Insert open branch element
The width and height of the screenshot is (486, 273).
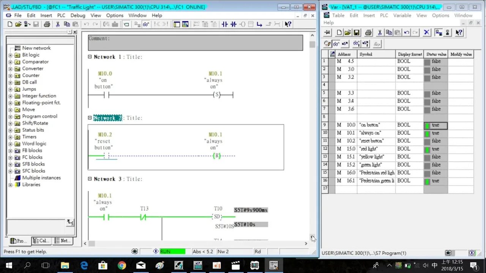click(x=259, y=24)
